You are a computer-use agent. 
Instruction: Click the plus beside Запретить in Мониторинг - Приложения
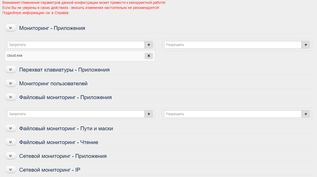pos(149,44)
